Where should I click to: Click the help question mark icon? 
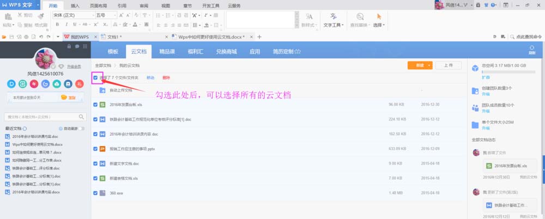493,5
